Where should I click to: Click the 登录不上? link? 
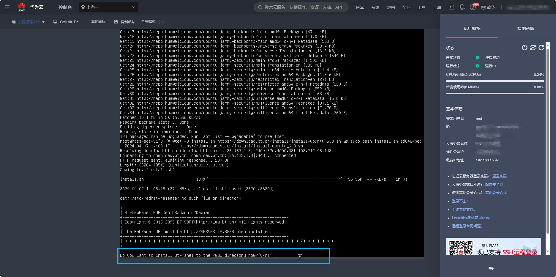click(460, 201)
